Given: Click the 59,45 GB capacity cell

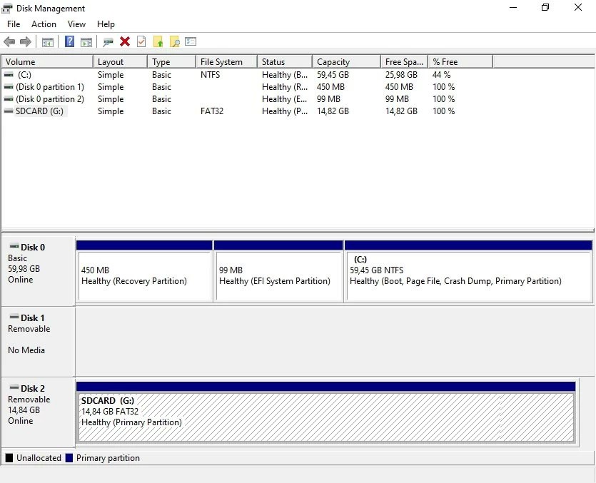Looking at the screenshot, I should 333,75.
